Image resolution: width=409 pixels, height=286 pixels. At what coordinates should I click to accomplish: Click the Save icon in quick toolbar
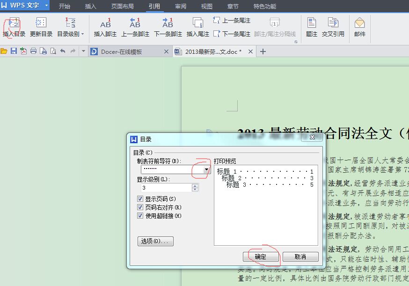click(14, 51)
